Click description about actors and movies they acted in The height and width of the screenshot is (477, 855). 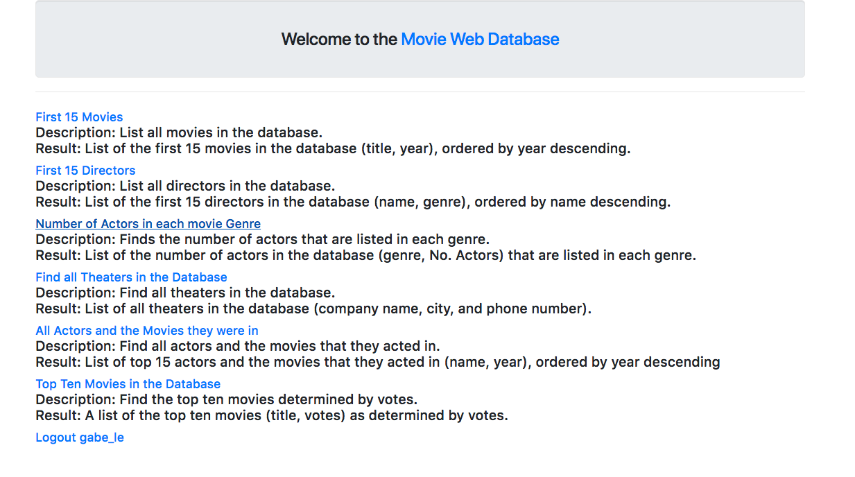coord(238,346)
